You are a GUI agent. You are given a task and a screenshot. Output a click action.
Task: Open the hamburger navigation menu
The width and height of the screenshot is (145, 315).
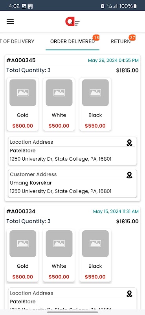pos(10,22)
